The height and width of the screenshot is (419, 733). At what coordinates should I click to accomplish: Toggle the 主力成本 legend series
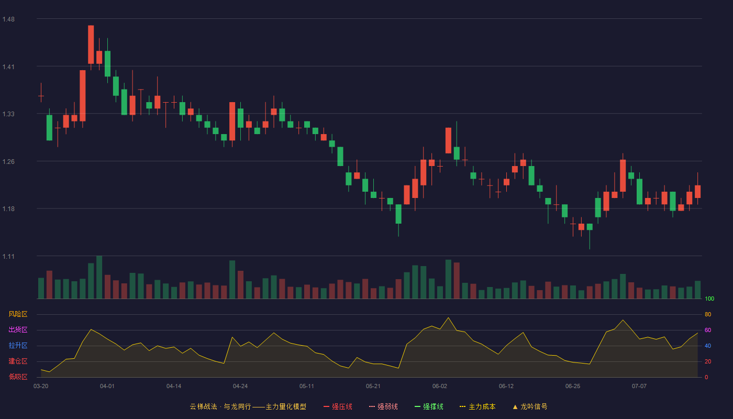pyautogui.click(x=477, y=406)
